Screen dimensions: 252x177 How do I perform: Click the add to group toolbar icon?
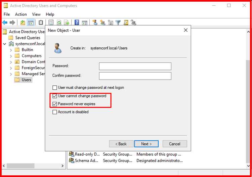pyautogui.click(x=133, y=23)
